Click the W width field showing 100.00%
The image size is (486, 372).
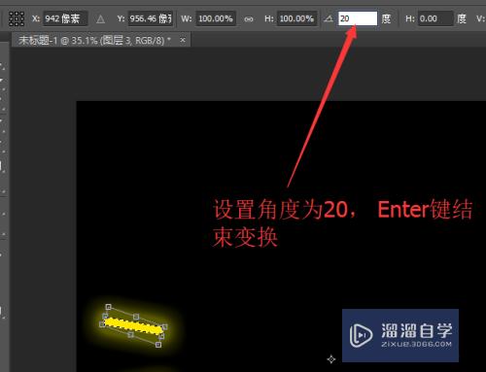(x=216, y=18)
